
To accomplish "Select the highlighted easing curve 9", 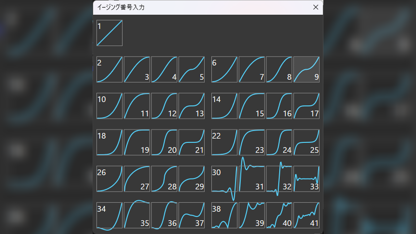I will (x=306, y=69).
